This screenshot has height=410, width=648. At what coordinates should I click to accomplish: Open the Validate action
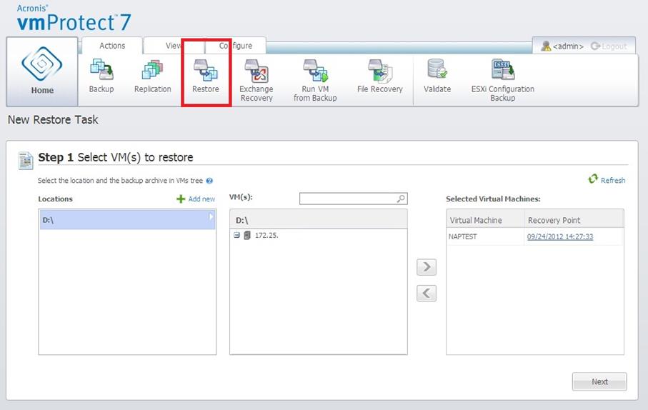pyautogui.click(x=437, y=76)
